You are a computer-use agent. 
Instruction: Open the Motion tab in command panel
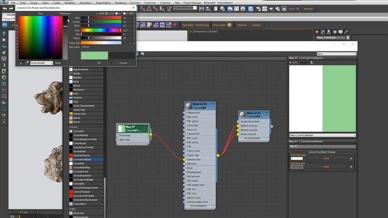point(335,32)
